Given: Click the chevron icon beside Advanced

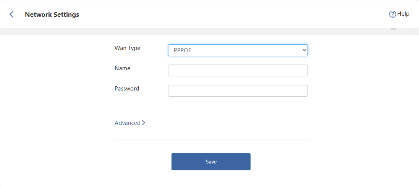Looking at the screenshot, I should [144, 123].
